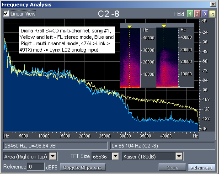Uncheck the Linear View checkbox

(x=6, y=14)
